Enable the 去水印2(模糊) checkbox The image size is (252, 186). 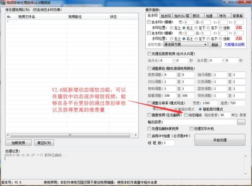pos(149,33)
